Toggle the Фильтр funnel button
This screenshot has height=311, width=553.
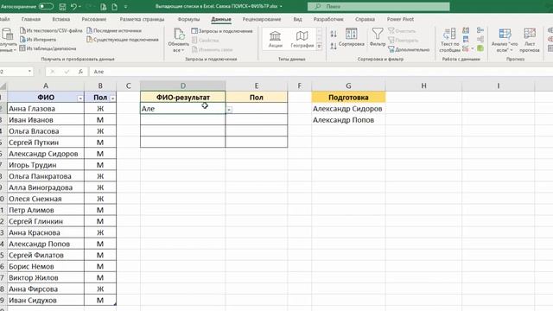[x=378, y=37]
